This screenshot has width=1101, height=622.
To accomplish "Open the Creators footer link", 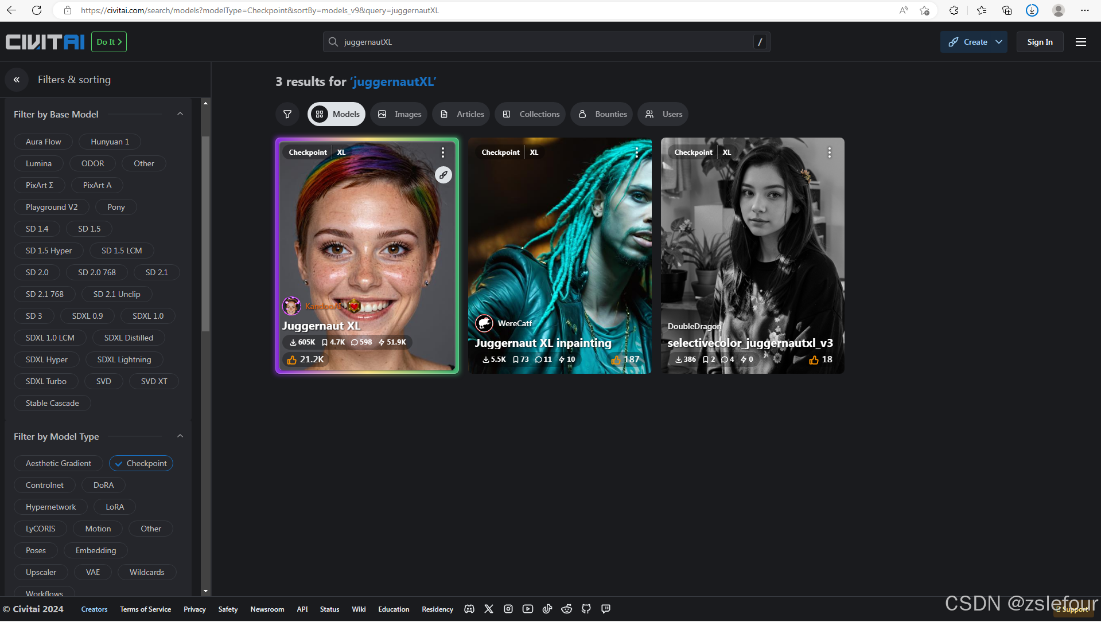I will [x=94, y=609].
